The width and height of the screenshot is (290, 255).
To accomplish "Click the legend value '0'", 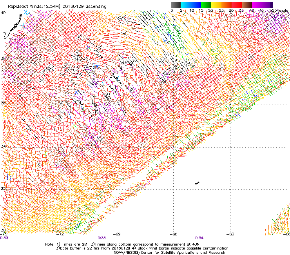I will click(x=172, y=10).
